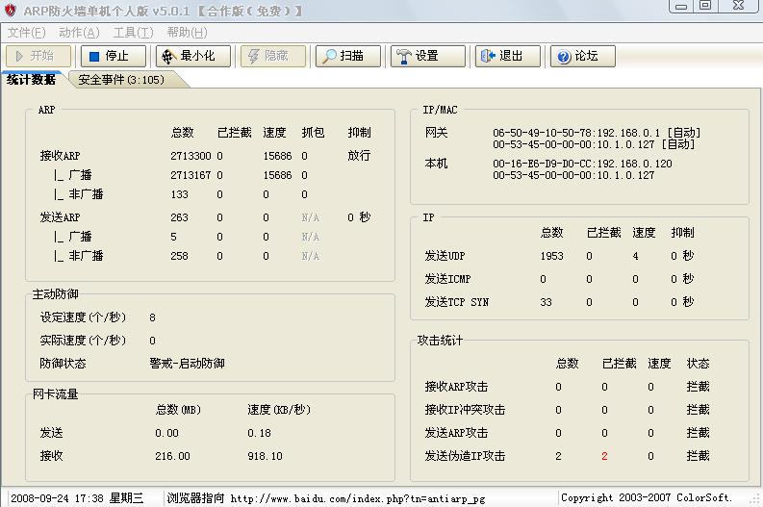Expand the 工具(T) menu

coord(133,32)
